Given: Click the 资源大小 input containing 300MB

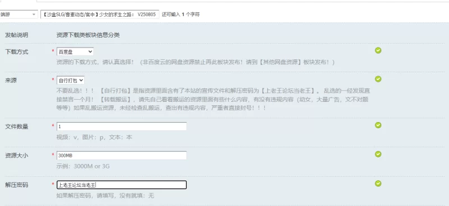Looking at the screenshot, I should point(122,156).
